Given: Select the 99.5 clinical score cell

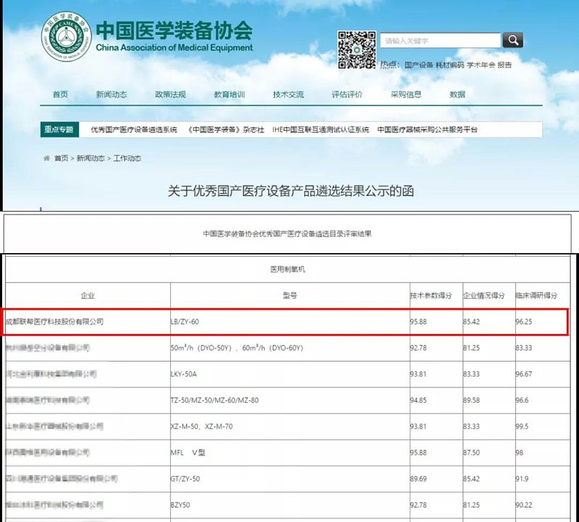Looking at the screenshot, I should point(542,427).
